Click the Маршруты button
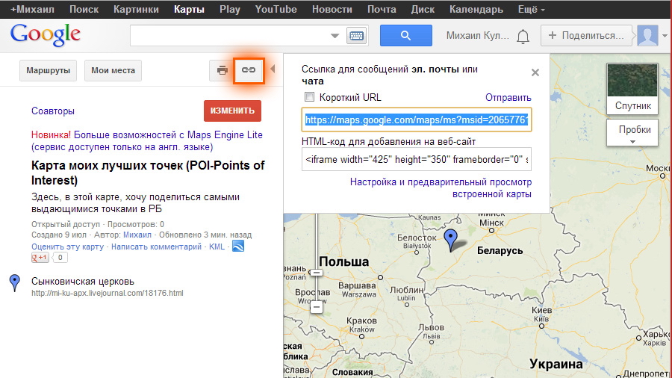The height and width of the screenshot is (378, 672). point(48,70)
